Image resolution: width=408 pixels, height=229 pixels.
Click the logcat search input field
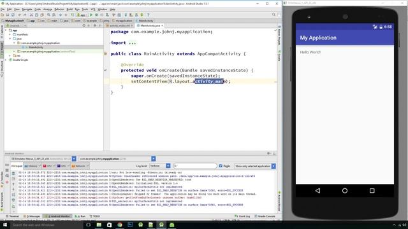pos(195,166)
